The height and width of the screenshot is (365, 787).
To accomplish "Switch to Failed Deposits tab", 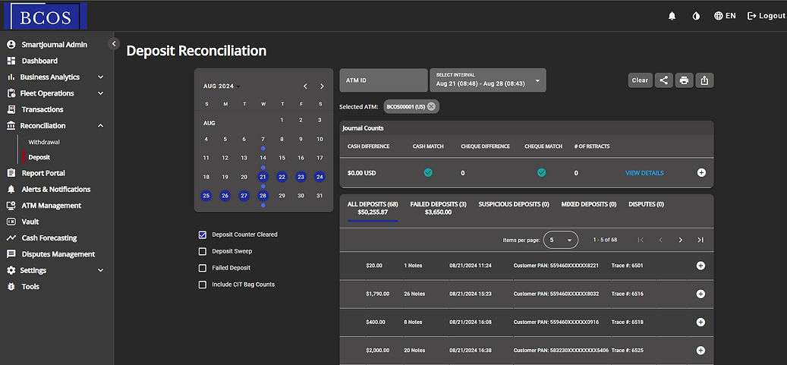I will 438,209.
